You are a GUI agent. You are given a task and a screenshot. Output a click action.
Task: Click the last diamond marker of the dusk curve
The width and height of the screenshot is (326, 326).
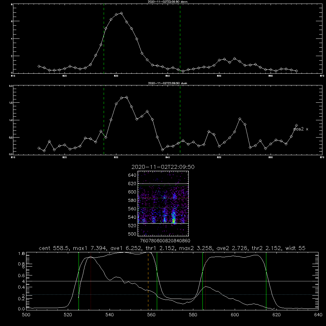coord(296,126)
